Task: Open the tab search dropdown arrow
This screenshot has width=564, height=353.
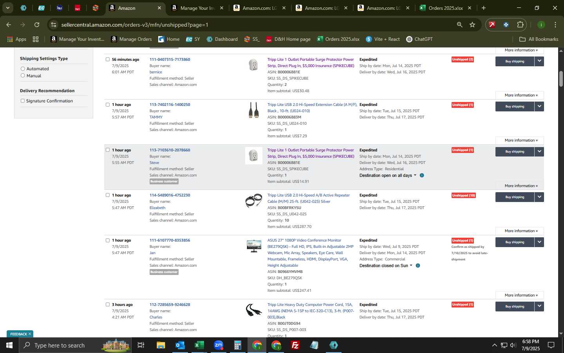Action: pyautogui.click(x=7, y=8)
